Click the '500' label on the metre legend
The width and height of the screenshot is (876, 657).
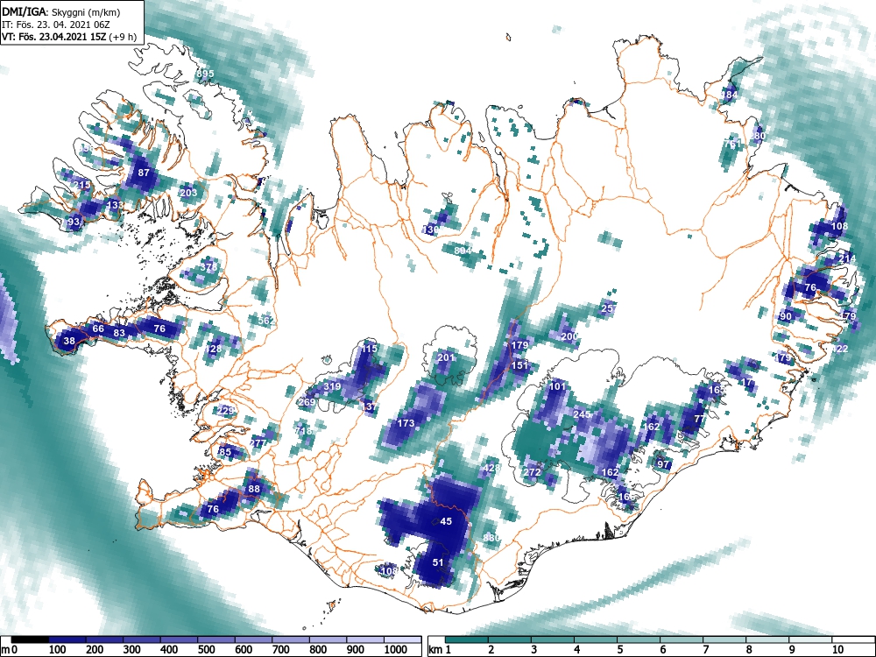(x=206, y=650)
